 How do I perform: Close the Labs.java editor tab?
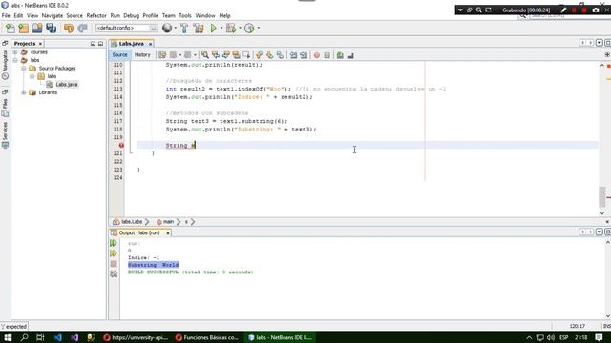tap(150, 44)
